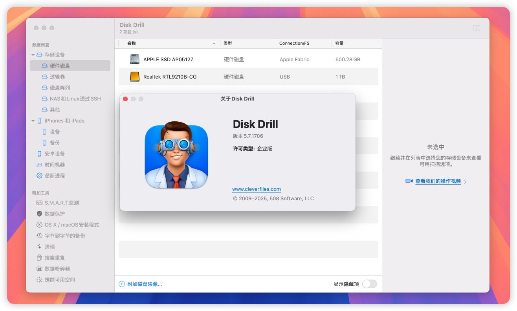Open www.cleverfiles.com link in About window
Viewport: 517px width, 311px height.
click(257, 189)
